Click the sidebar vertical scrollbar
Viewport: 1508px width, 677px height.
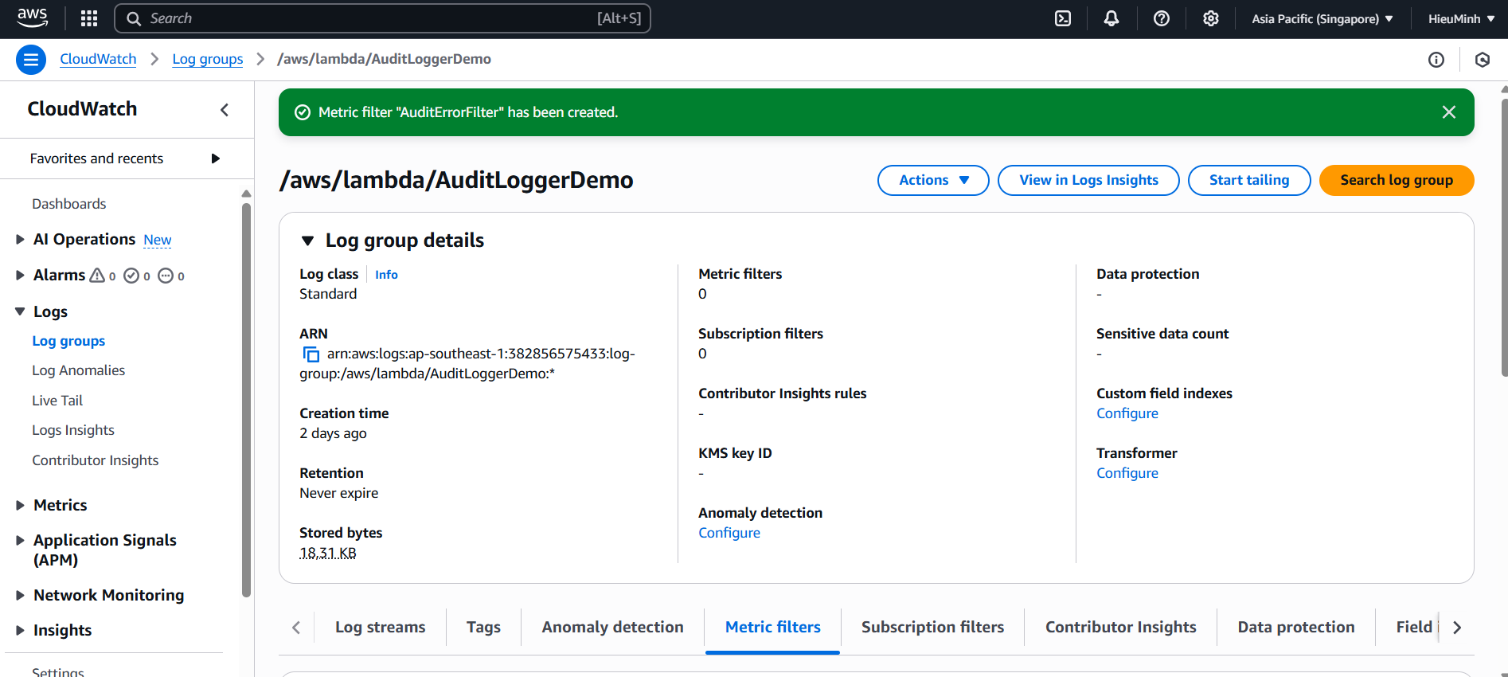point(246,398)
